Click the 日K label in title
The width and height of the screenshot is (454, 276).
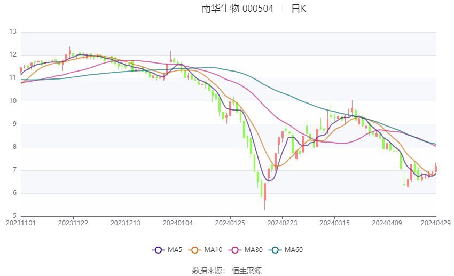point(299,9)
